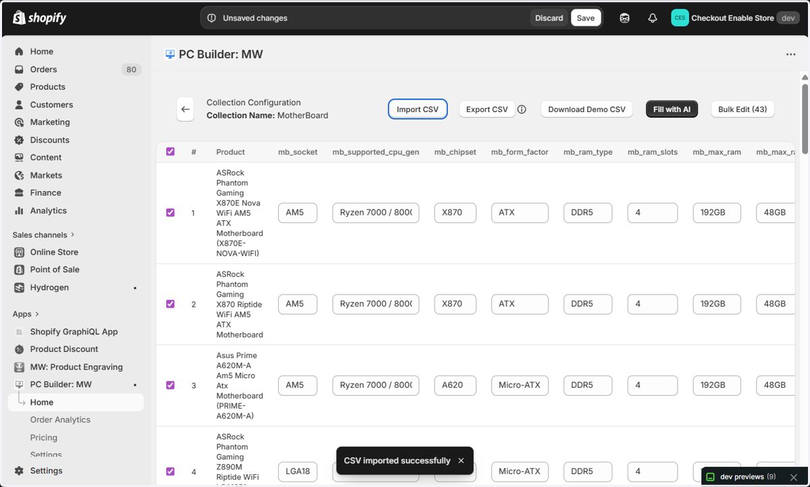This screenshot has width=810, height=487.
Task: Click the Import CSV button
Action: 417,109
